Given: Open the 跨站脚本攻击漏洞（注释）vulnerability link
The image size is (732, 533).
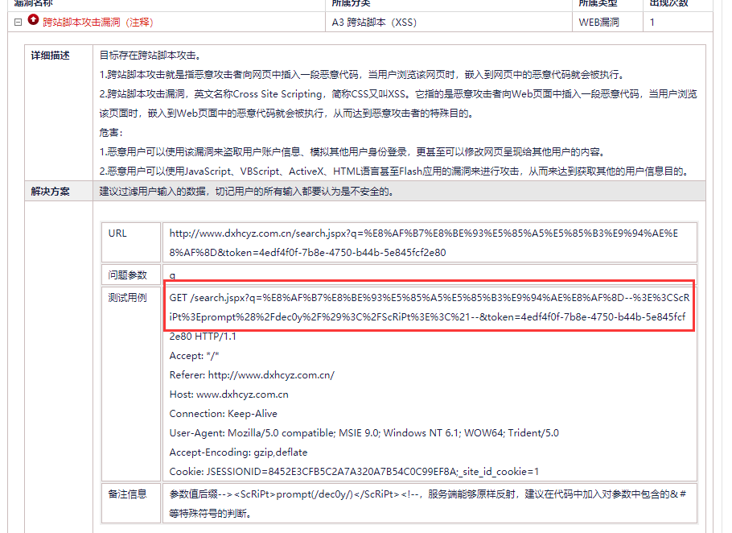Looking at the screenshot, I should point(98,22).
